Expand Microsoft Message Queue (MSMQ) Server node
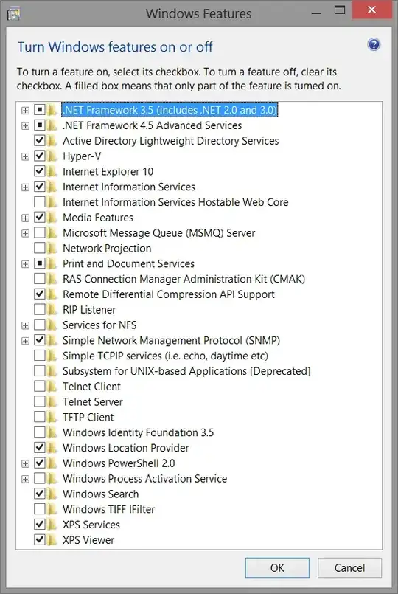Viewport: 398px width, 594px height. (25, 233)
